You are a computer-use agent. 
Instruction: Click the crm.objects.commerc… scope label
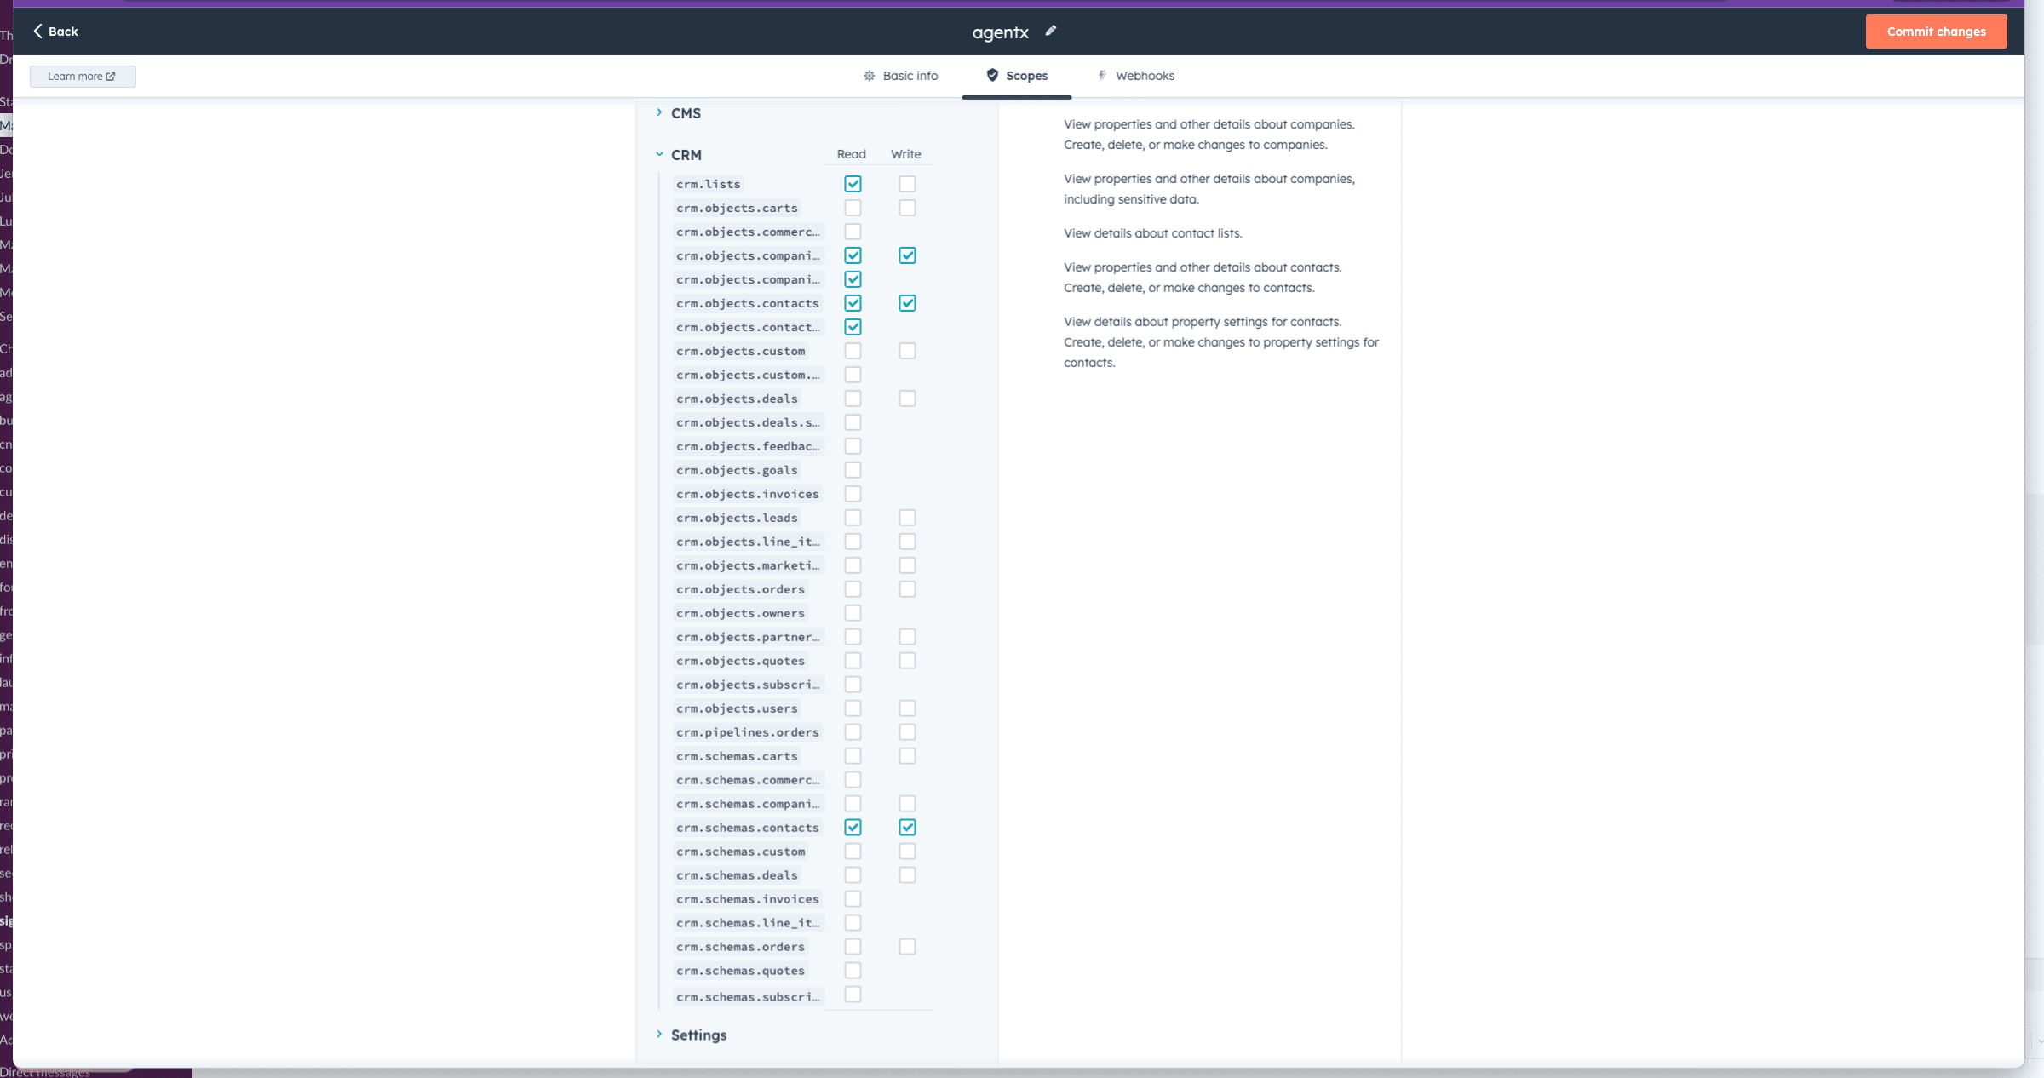tap(748, 232)
